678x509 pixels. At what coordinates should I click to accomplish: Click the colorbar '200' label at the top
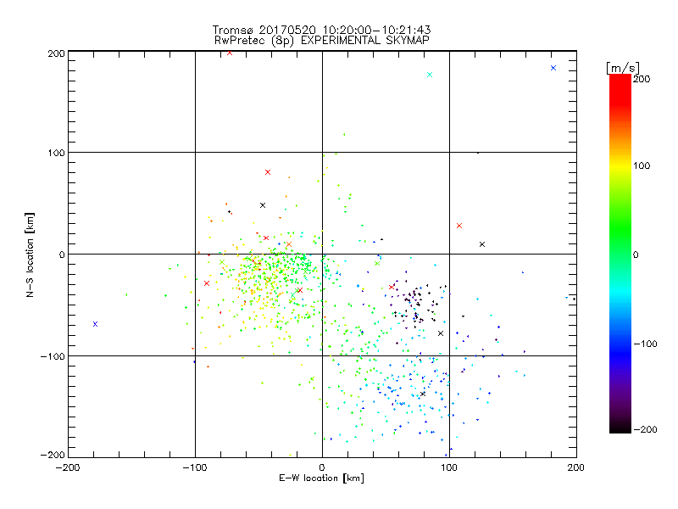pyautogui.click(x=642, y=79)
